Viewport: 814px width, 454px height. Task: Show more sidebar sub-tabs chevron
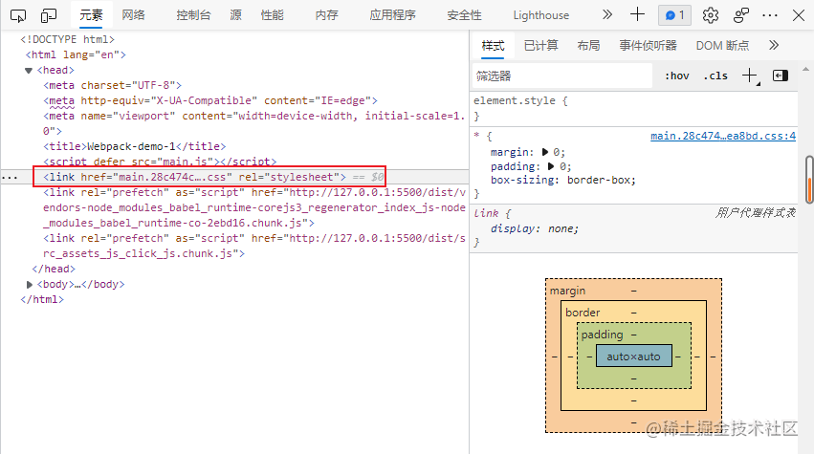774,45
